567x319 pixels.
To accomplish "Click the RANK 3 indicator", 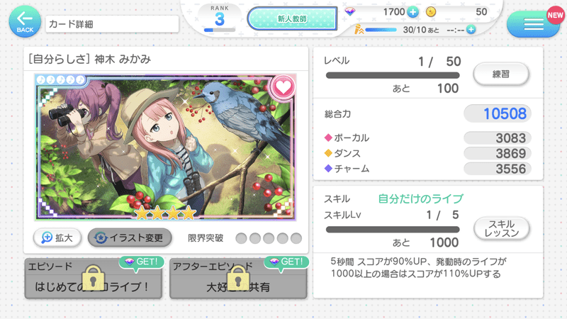I will pyautogui.click(x=220, y=18).
